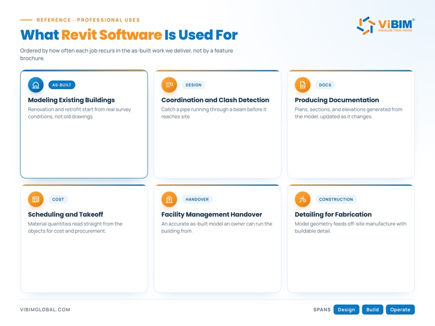Click the Design coordination search icon

169,85
